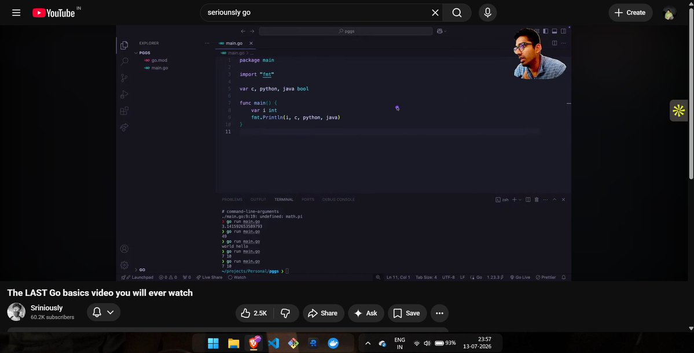Open the YouTube hamburger guide menu
694x353 pixels.
(x=16, y=12)
